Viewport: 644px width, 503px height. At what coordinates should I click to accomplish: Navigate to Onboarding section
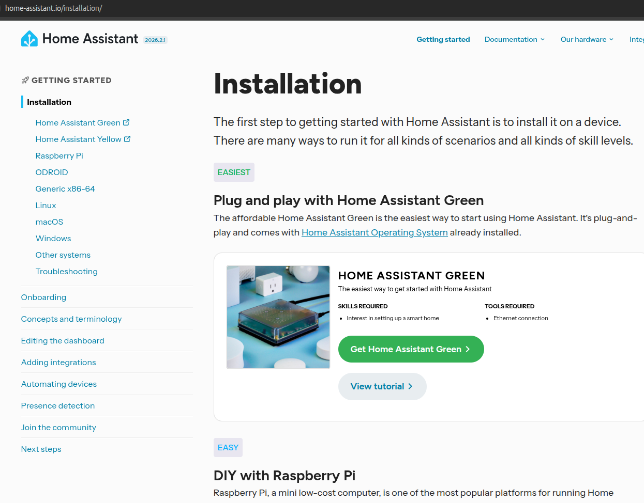point(44,297)
